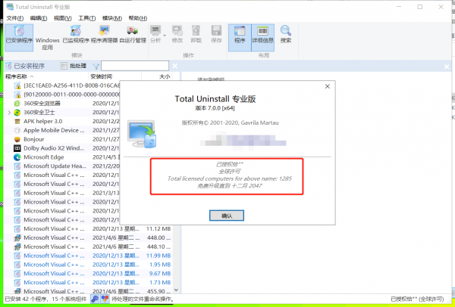Click the 已授权给 status bar text

click(417, 299)
